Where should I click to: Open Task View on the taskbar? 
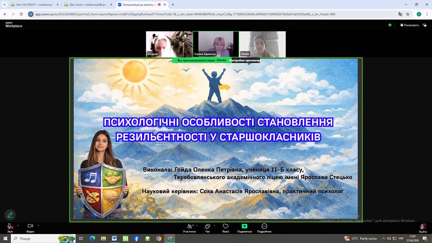pos(81,239)
